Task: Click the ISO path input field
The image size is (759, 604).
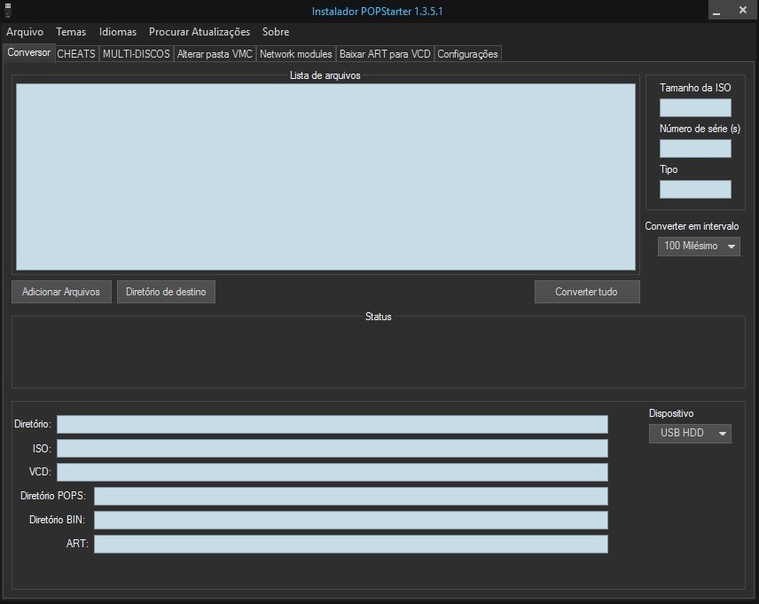Action: [332, 448]
